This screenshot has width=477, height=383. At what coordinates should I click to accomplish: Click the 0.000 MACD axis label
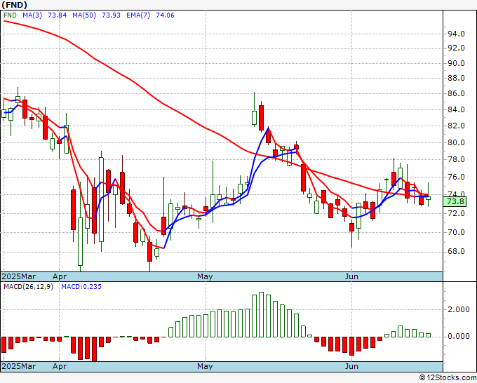pos(459,336)
